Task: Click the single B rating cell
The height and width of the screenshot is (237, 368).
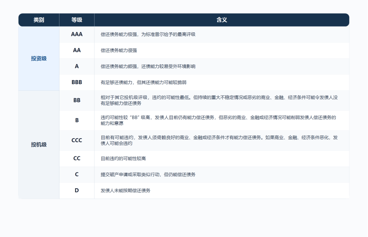Action: coord(77,120)
